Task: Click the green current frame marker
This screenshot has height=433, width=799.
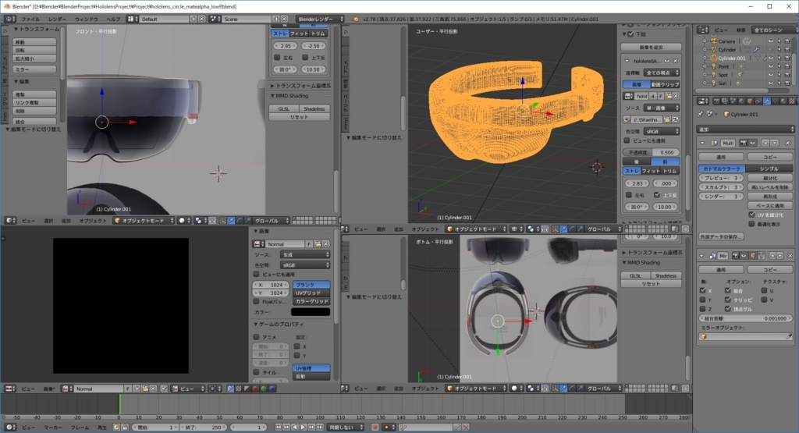Action: click(119, 404)
